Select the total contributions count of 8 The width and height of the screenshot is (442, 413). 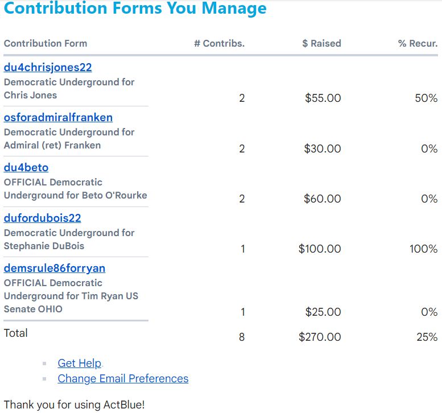tap(242, 337)
